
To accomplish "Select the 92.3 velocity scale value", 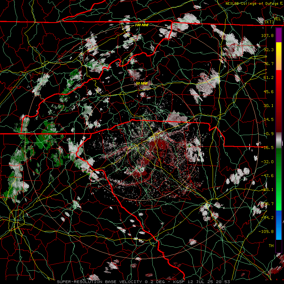I will (269, 50).
